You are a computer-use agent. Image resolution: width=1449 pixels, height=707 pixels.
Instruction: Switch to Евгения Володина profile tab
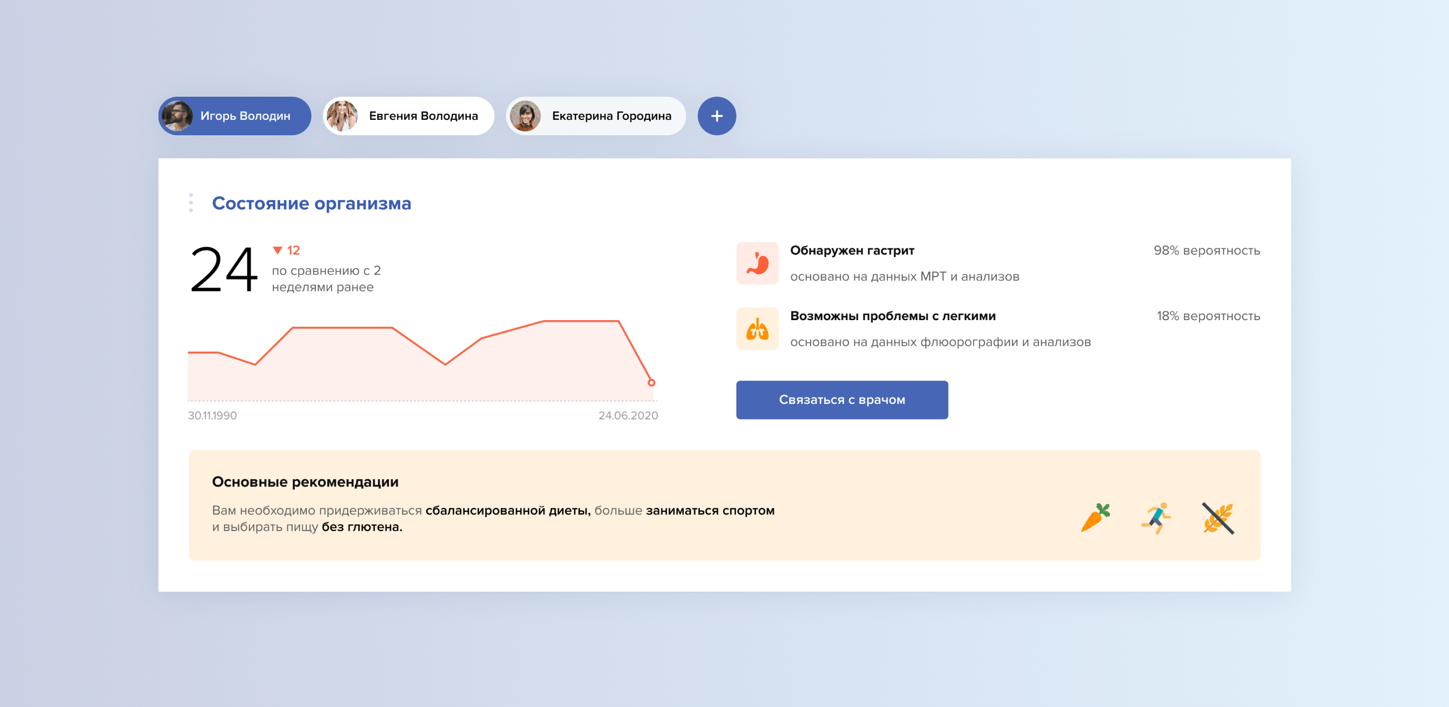[423, 116]
